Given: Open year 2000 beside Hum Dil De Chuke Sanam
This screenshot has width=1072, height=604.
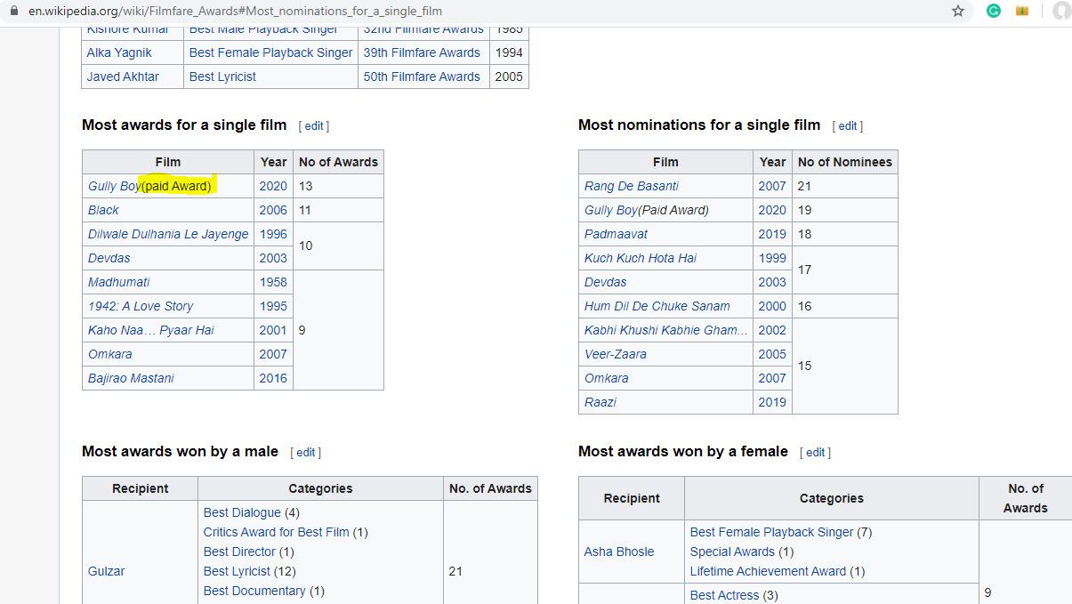Looking at the screenshot, I should [x=772, y=306].
